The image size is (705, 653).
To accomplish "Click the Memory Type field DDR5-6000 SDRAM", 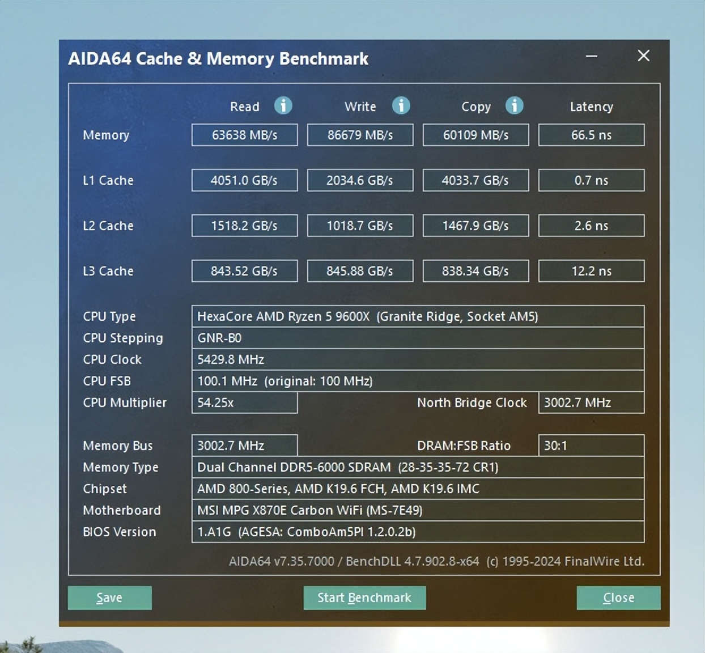I will point(418,467).
